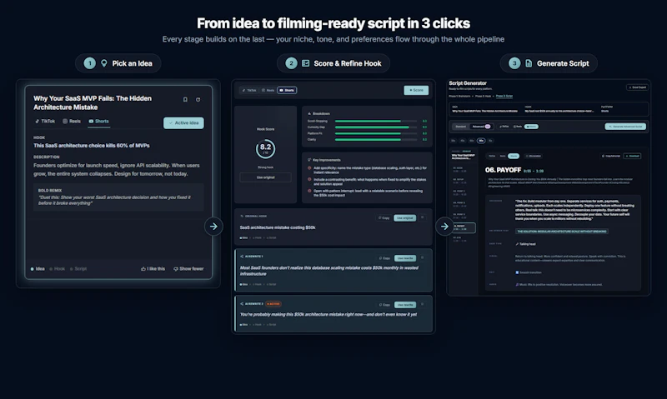Click the ACTIVE badge on AI Rewrite 2

point(273,304)
